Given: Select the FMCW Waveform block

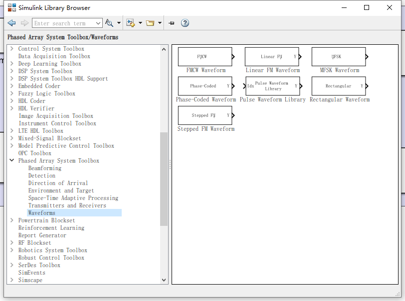Looking at the screenshot, I should (206, 56).
